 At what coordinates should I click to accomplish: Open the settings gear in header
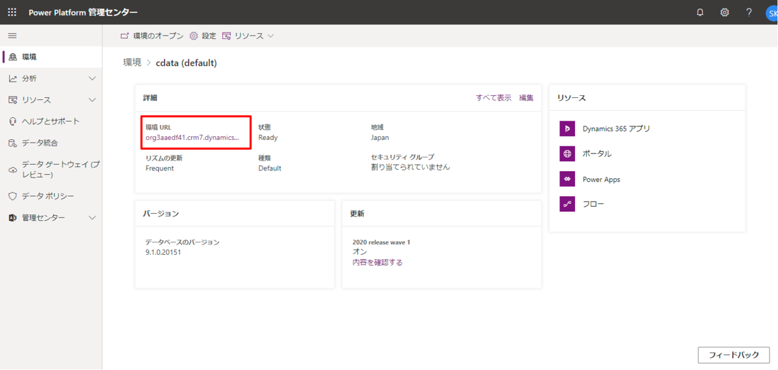(x=725, y=12)
